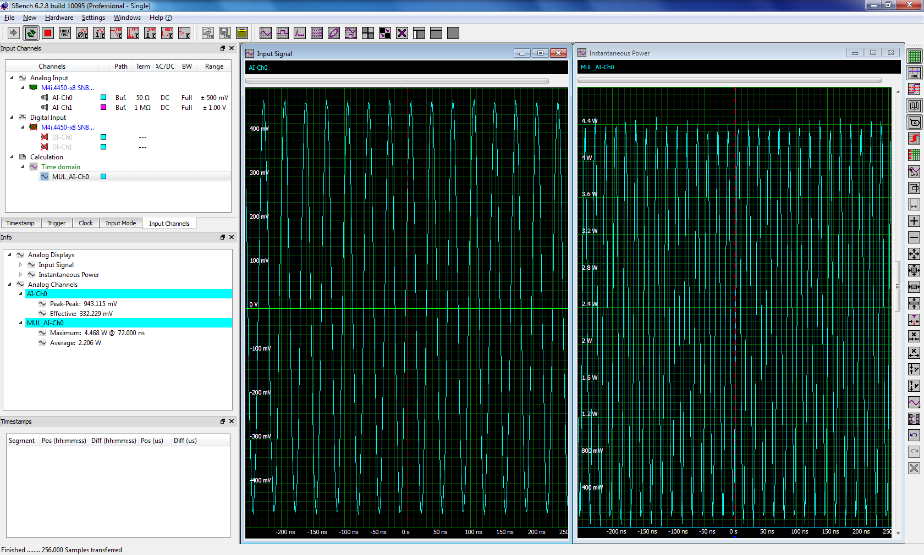This screenshot has width=924, height=555.
Task: Open the File menu
Action: coord(9,18)
